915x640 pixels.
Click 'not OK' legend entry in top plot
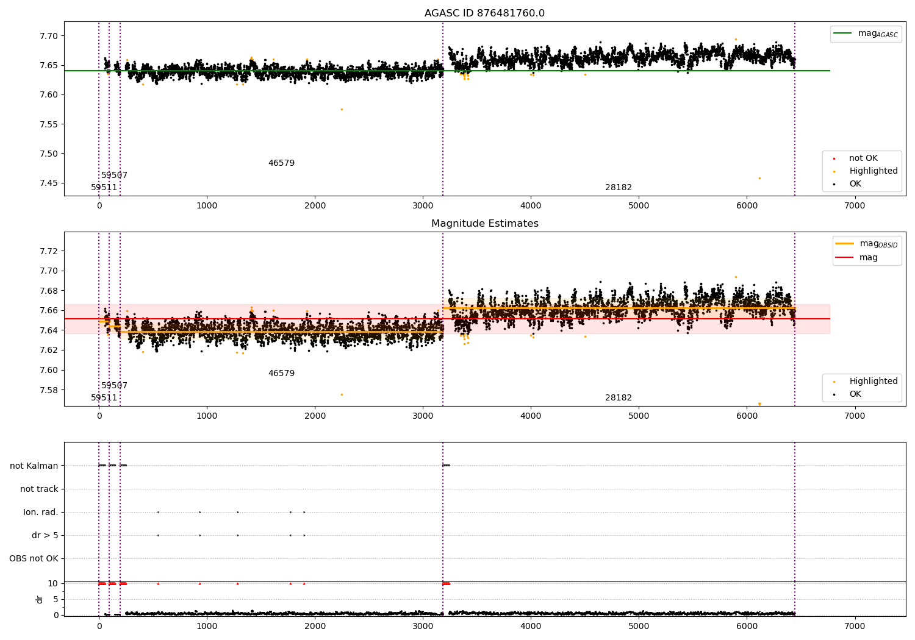point(857,158)
